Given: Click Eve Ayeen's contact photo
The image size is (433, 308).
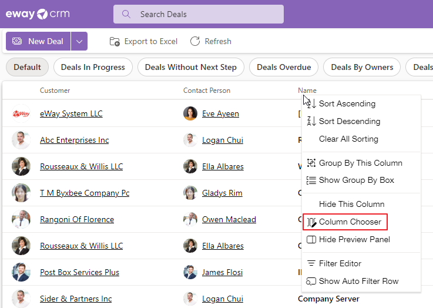Looking at the screenshot, I should pos(190,113).
